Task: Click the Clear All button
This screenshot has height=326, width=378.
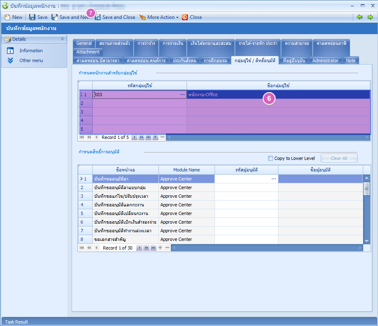Action: [339, 158]
